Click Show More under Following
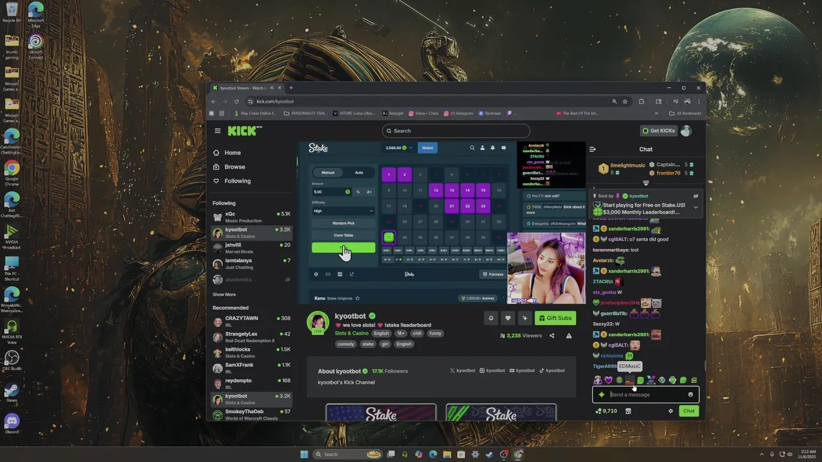The height and width of the screenshot is (462, 822). click(224, 295)
